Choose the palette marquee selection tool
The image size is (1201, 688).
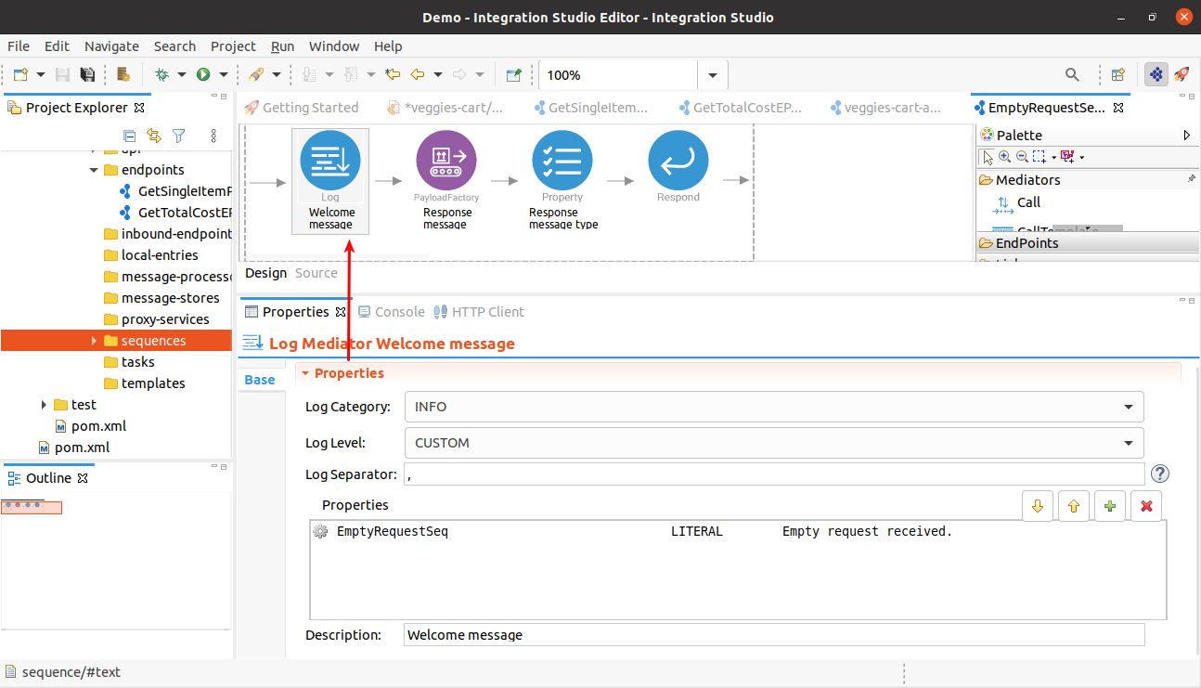click(x=1040, y=157)
